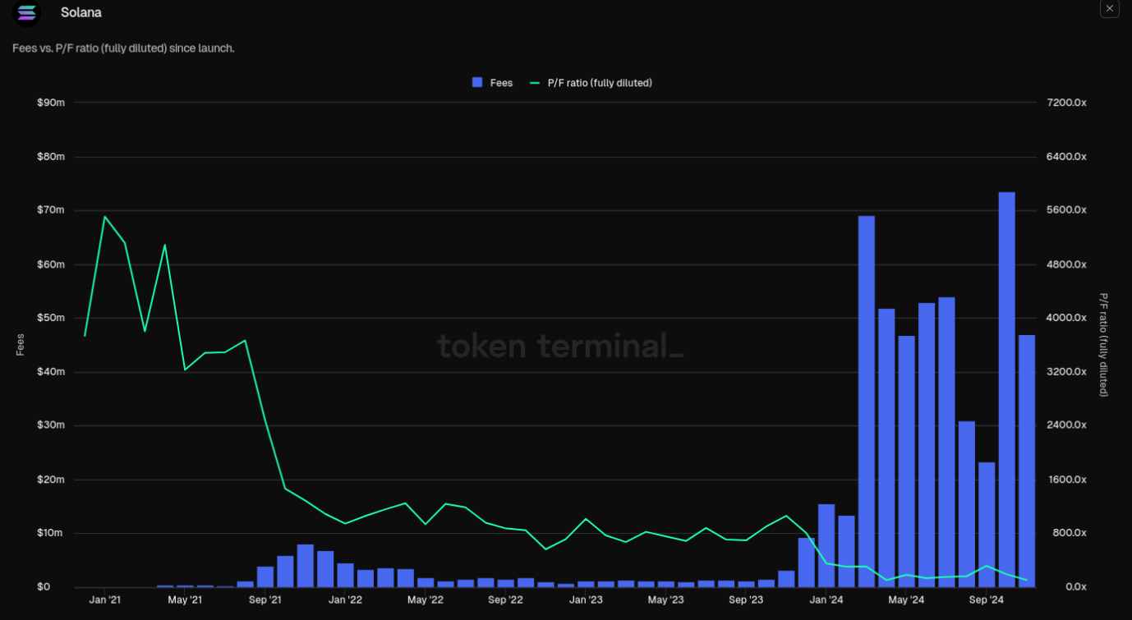Viewport: 1132px width, 620px height.
Task: Open the Solana header title
Action: click(80, 12)
